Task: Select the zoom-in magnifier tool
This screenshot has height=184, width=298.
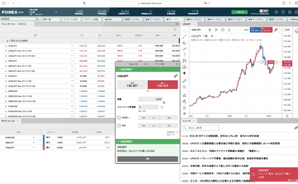Action: coord(184,87)
